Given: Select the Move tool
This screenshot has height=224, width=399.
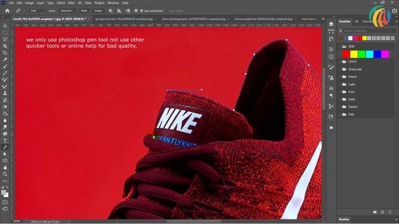Looking at the screenshot, I should (x=5, y=26).
